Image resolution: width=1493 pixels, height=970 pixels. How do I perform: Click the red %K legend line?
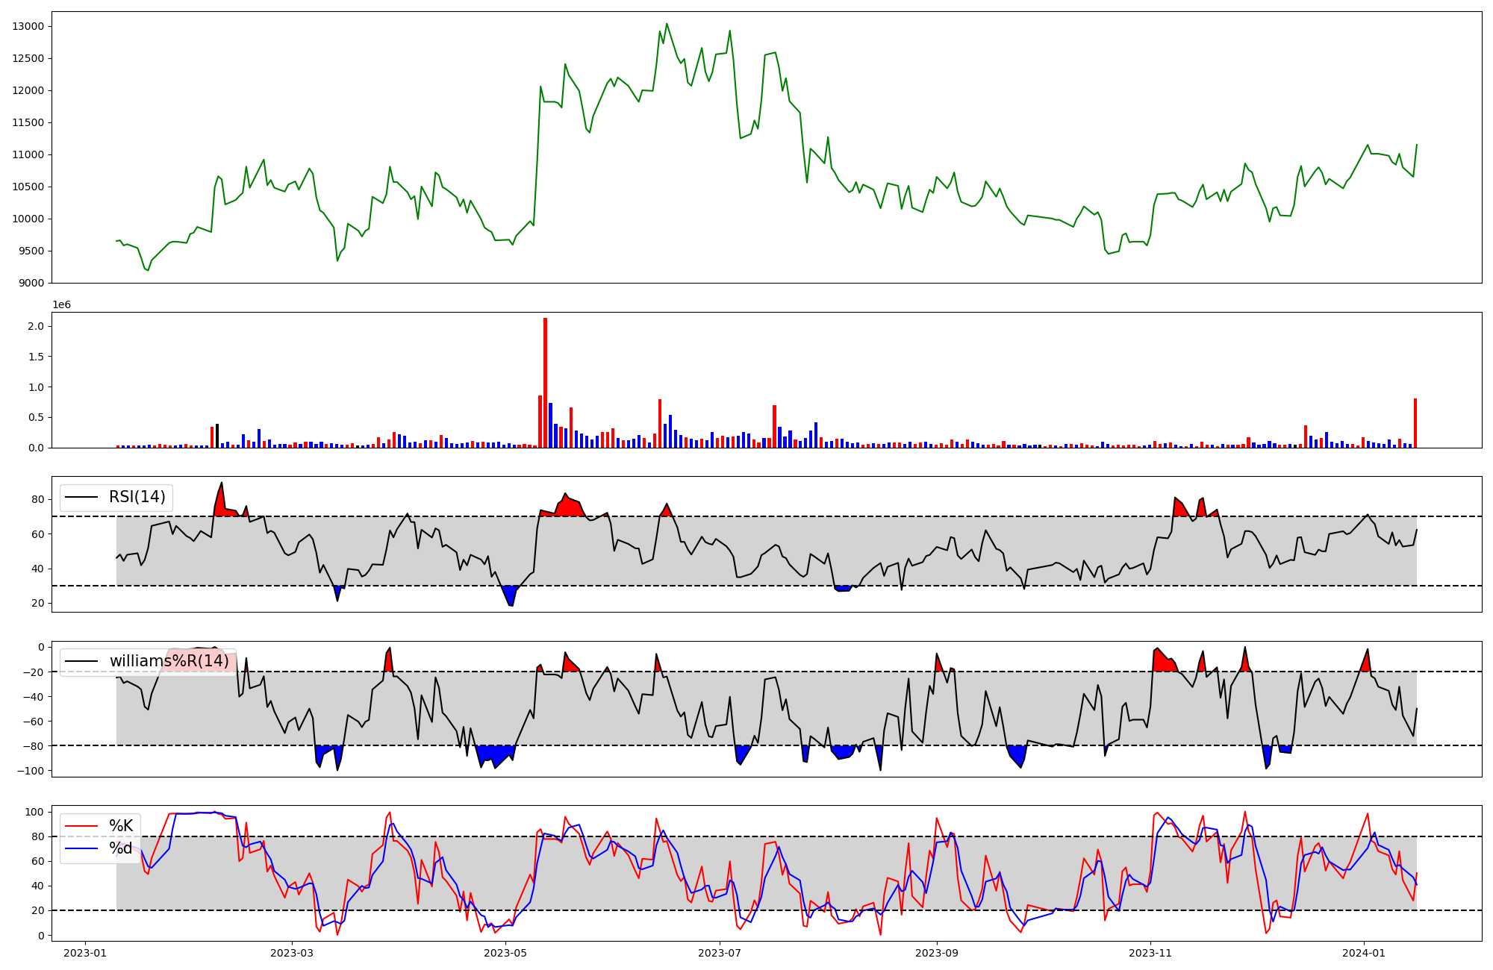point(81,825)
